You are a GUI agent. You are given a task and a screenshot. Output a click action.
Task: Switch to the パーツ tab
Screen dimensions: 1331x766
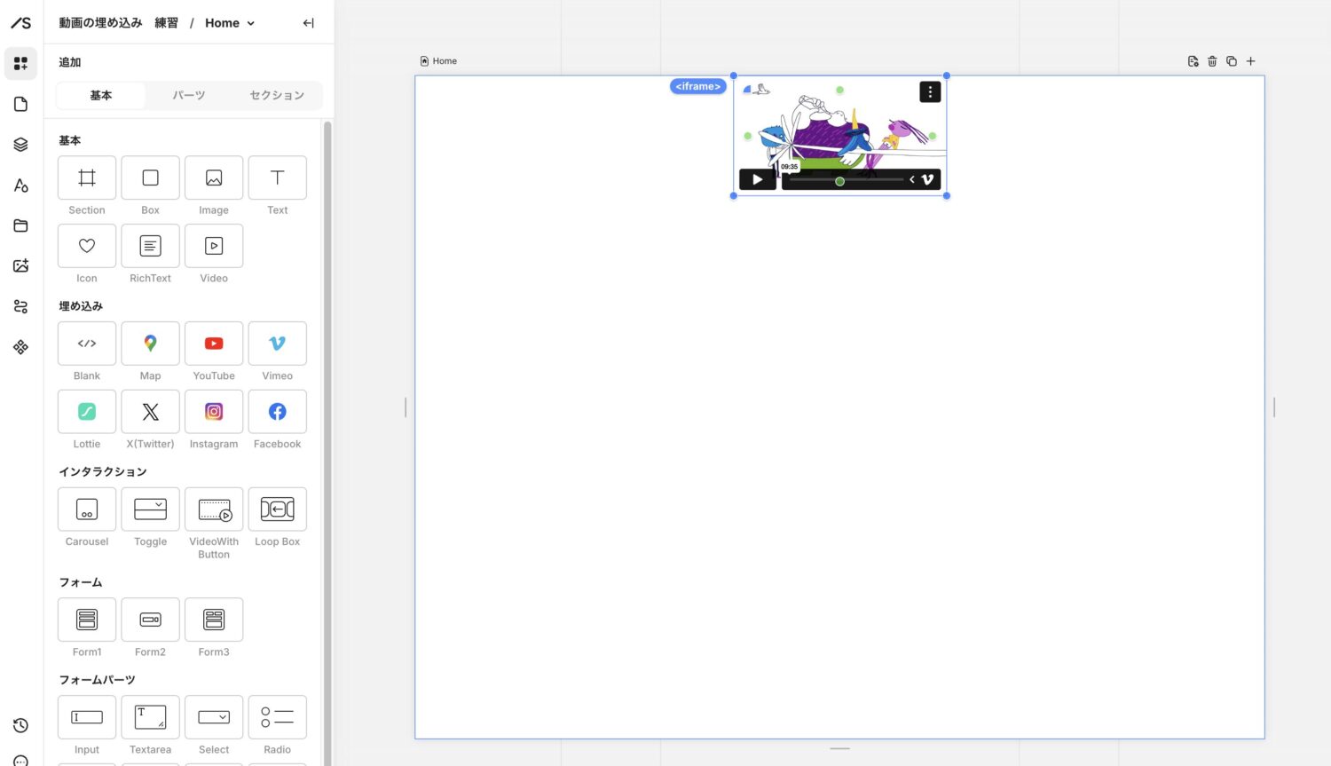pyautogui.click(x=189, y=95)
